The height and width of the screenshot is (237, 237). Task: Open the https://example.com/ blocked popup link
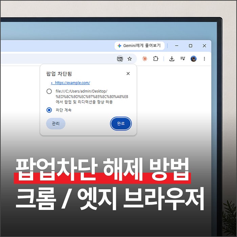(72, 83)
